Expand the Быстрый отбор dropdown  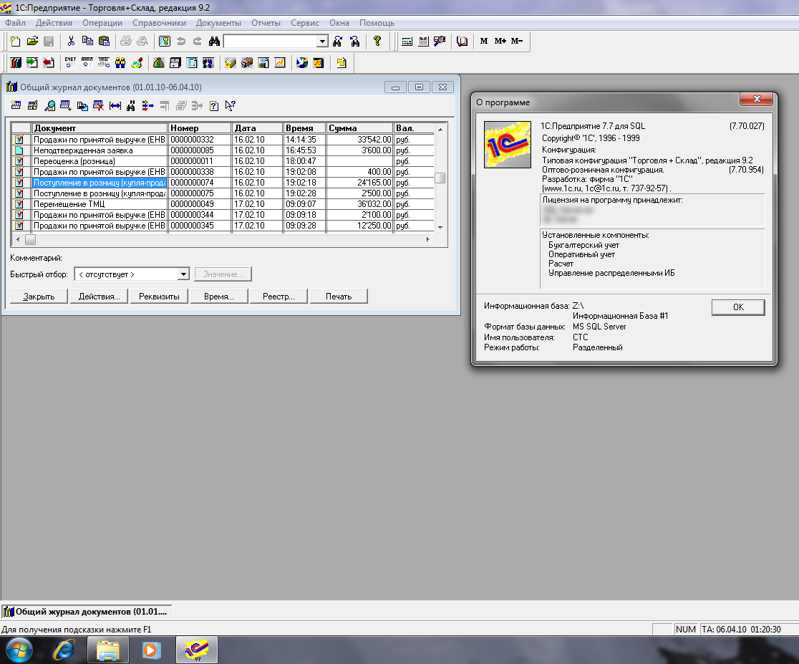183,274
